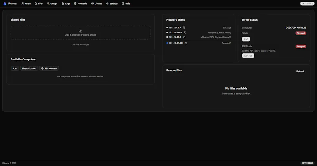Click the P2P Node label
Screen dimensions: 317x166
pos(247,46)
